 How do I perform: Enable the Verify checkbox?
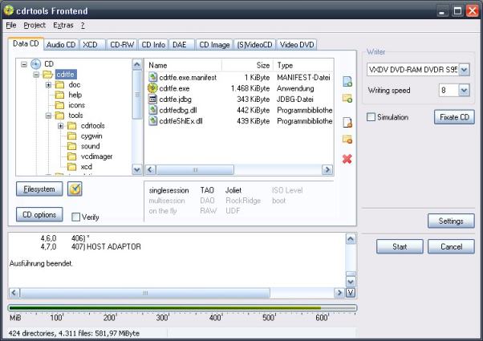coord(75,217)
